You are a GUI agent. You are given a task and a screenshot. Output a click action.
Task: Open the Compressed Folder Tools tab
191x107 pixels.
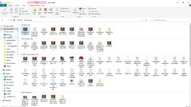pyautogui.click(x=37, y=5)
